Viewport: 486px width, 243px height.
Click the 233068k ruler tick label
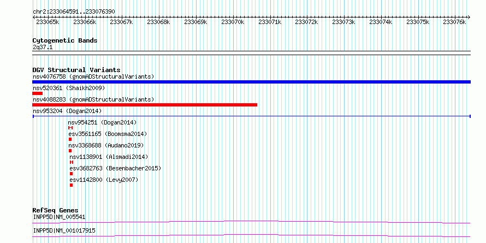tap(159, 22)
